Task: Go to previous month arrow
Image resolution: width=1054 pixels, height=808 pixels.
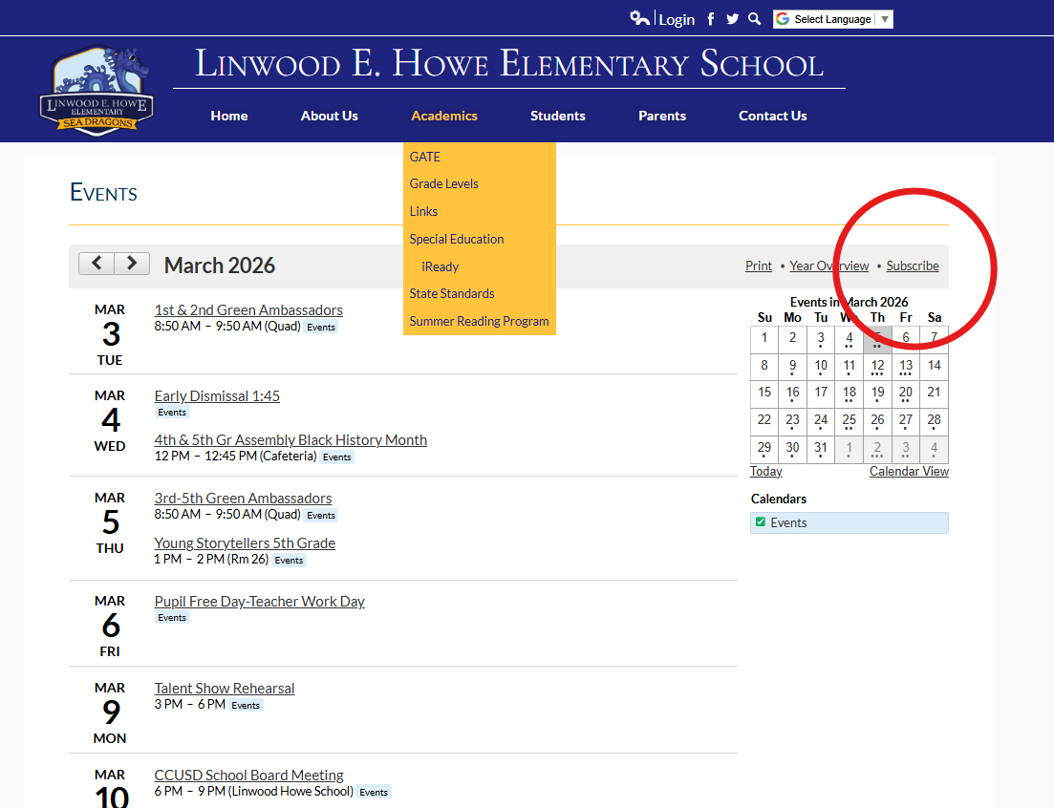Action: point(97,264)
